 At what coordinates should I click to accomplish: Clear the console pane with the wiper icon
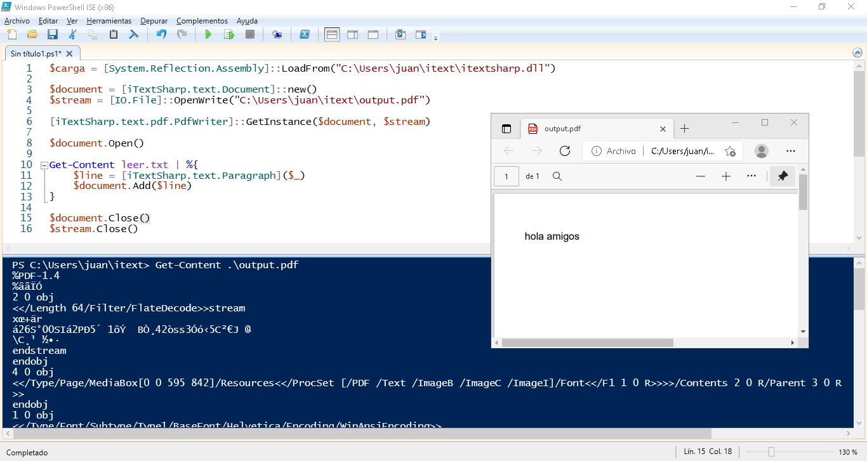[x=134, y=35]
